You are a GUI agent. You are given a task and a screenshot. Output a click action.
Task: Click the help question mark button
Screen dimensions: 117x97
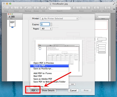[27, 90]
